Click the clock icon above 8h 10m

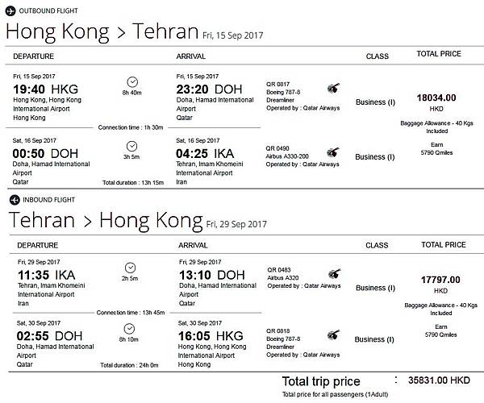point(131,329)
